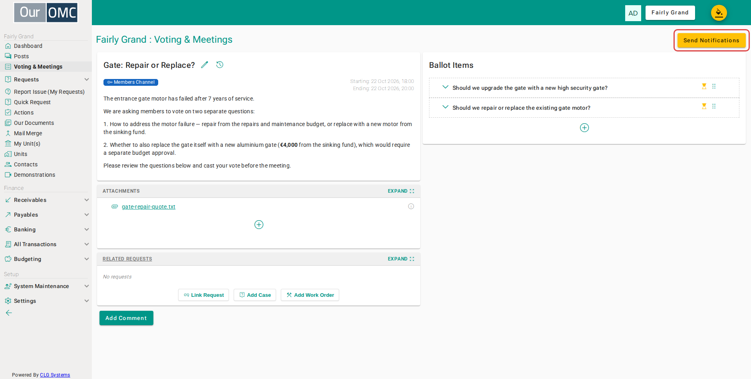The width and height of the screenshot is (751, 379).
Task: Collapse the sidebar with the back arrow
Action: (9, 313)
